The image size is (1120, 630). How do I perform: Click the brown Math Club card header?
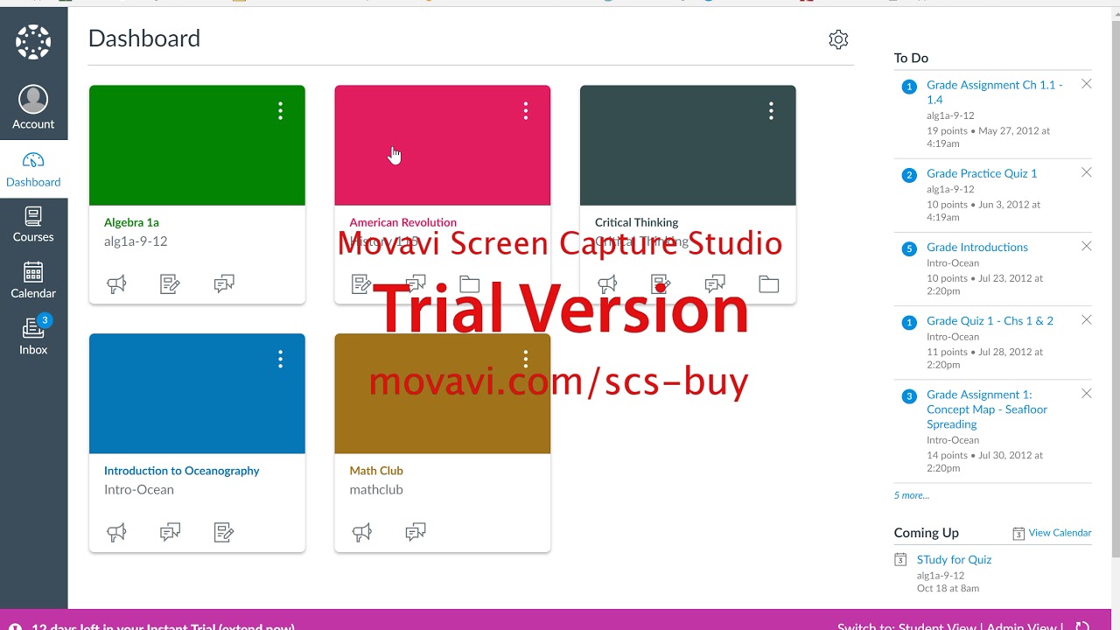(x=442, y=394)
